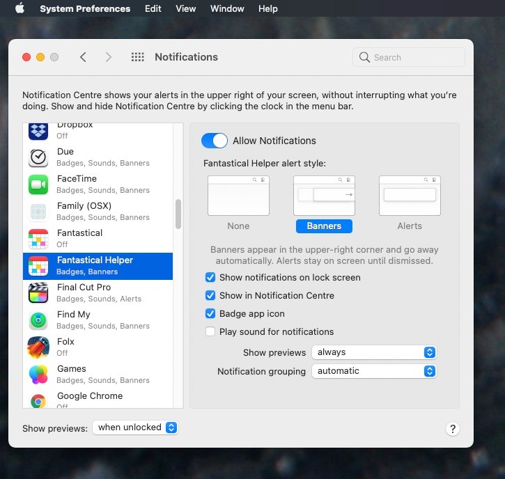The image size is (505, 479).
Task: Select the FaceTime list row
Action: point(98,184)
